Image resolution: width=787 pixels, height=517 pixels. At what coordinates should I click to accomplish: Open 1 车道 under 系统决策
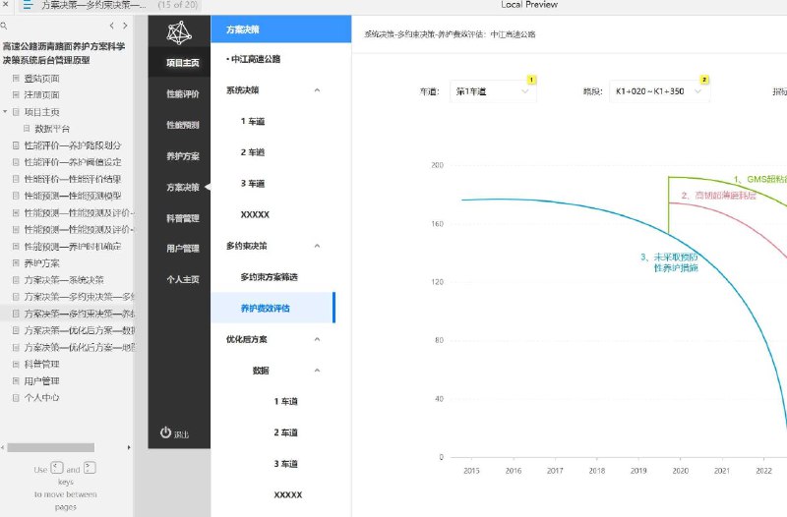tap(253, 121)
